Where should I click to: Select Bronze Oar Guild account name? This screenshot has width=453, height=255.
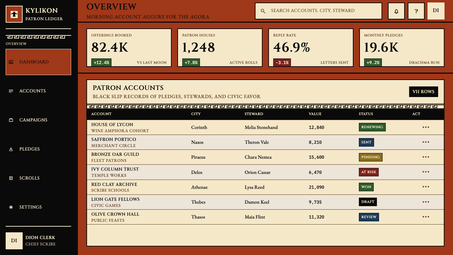click(115, 154)
